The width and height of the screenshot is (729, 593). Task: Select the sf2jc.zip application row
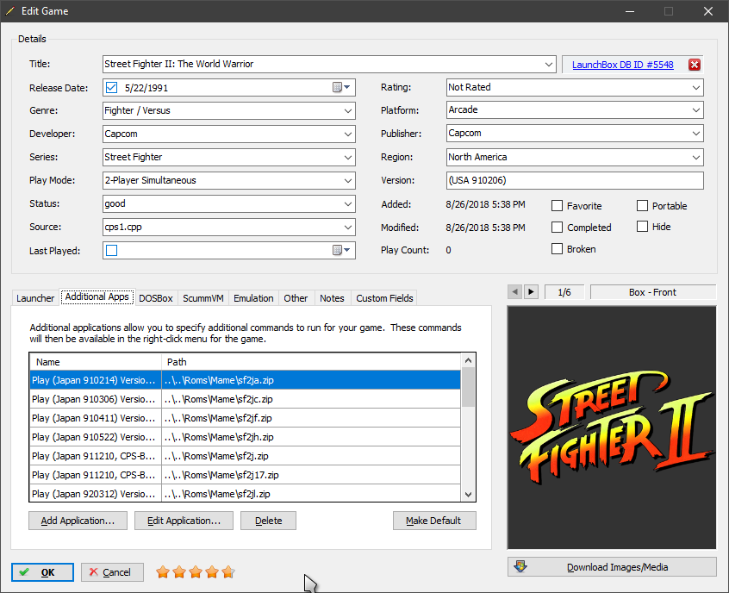coord(245,399)
